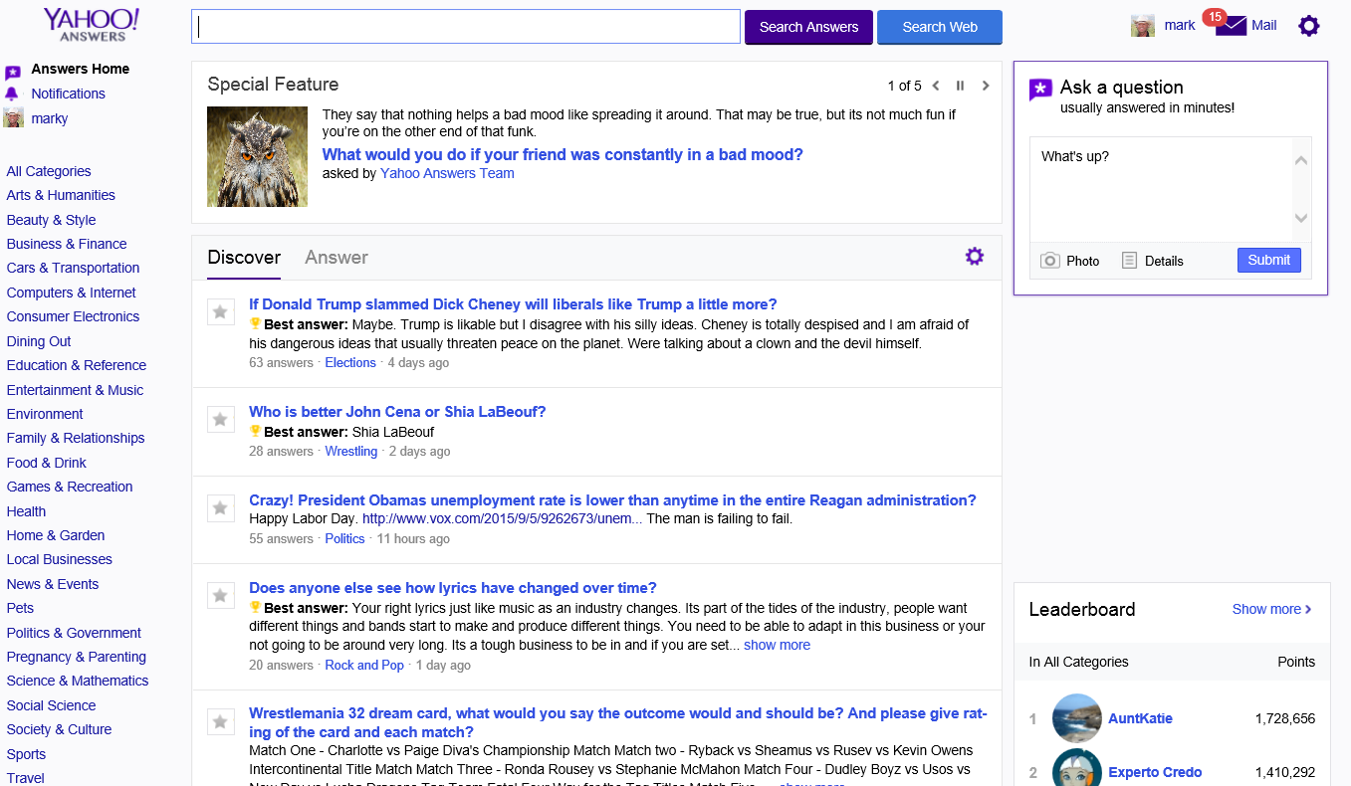Open Games & Recreation category
Image resolution: width=1351 pixels, height=786 pixels.
[x=70, y=487]
